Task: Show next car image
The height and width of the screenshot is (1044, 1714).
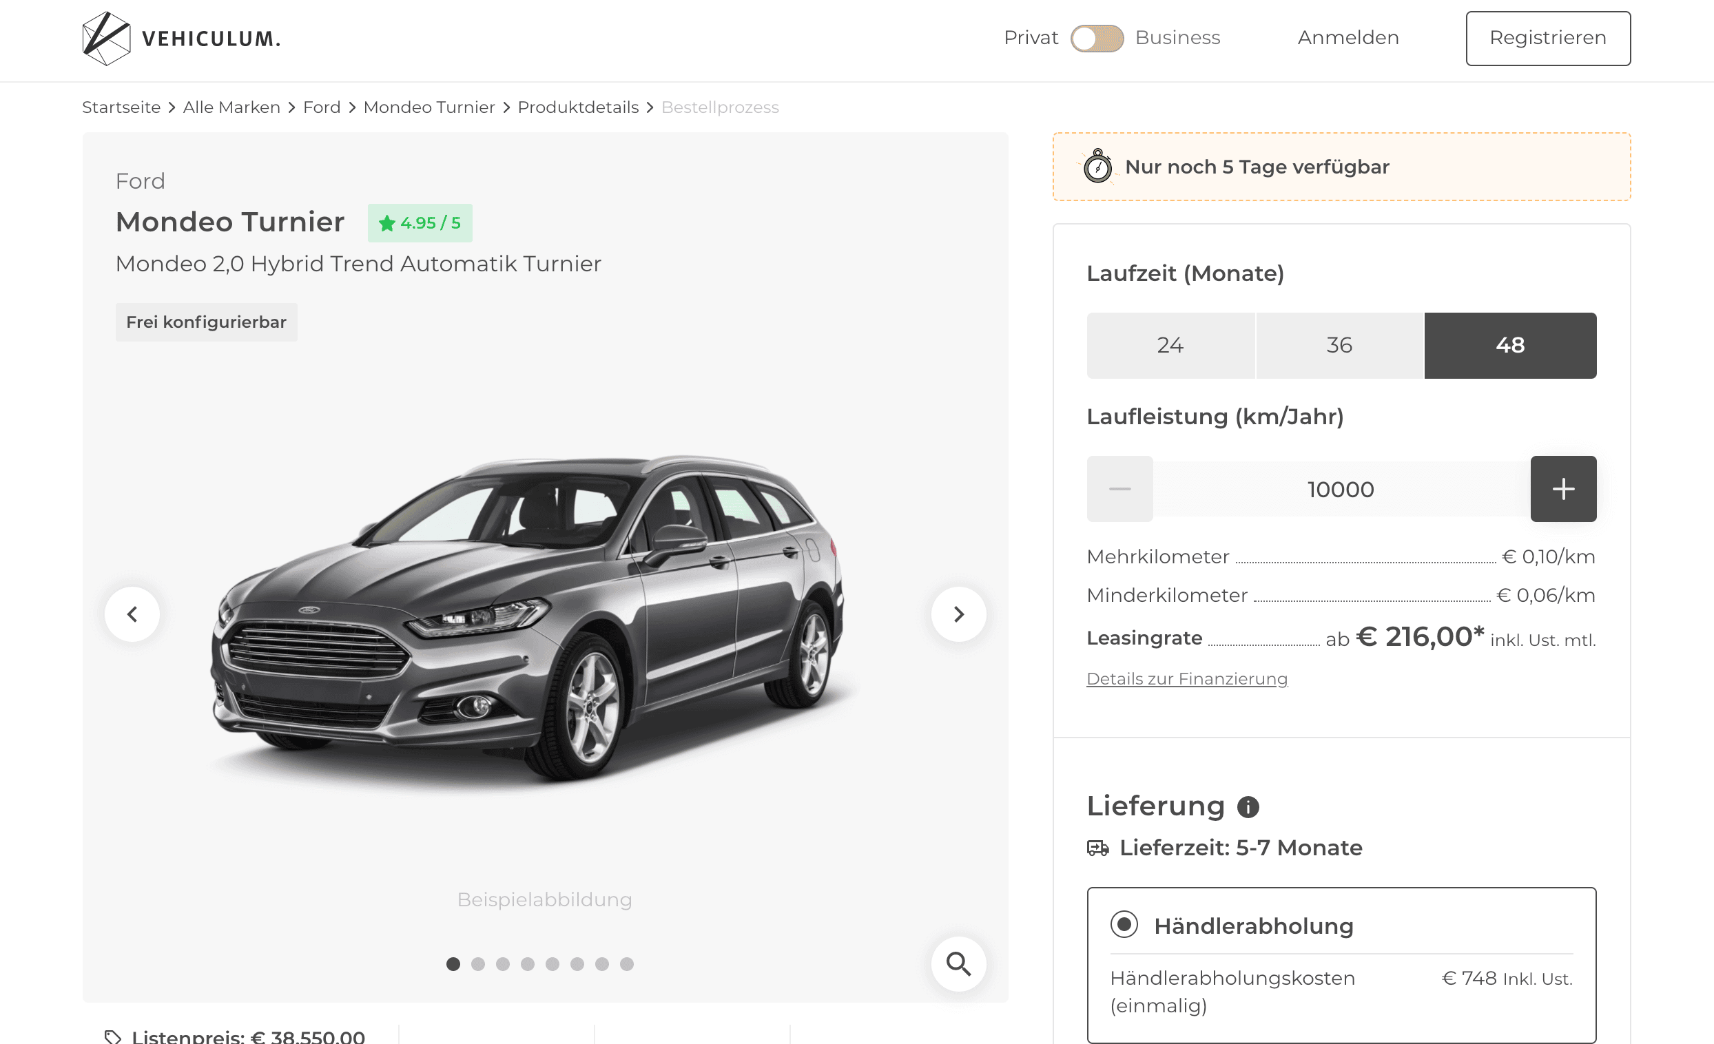Action: 958,614
